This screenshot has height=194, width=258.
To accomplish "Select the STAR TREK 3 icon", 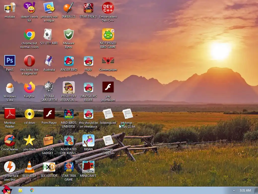I will click(x=88, y=8).
